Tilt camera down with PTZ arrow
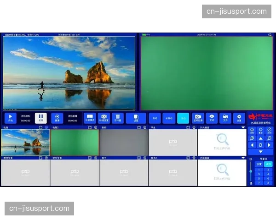This screenshot has width=276, height=220. [x=260, y=152]
